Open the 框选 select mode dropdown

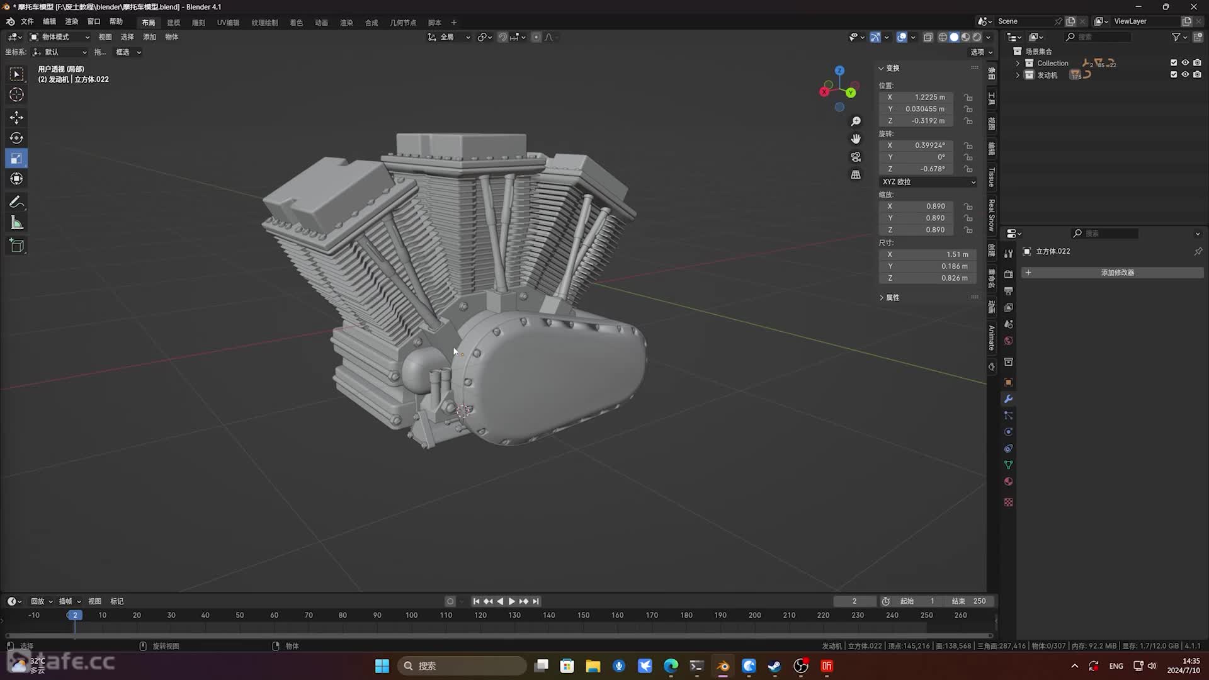[x=128, y=52]
